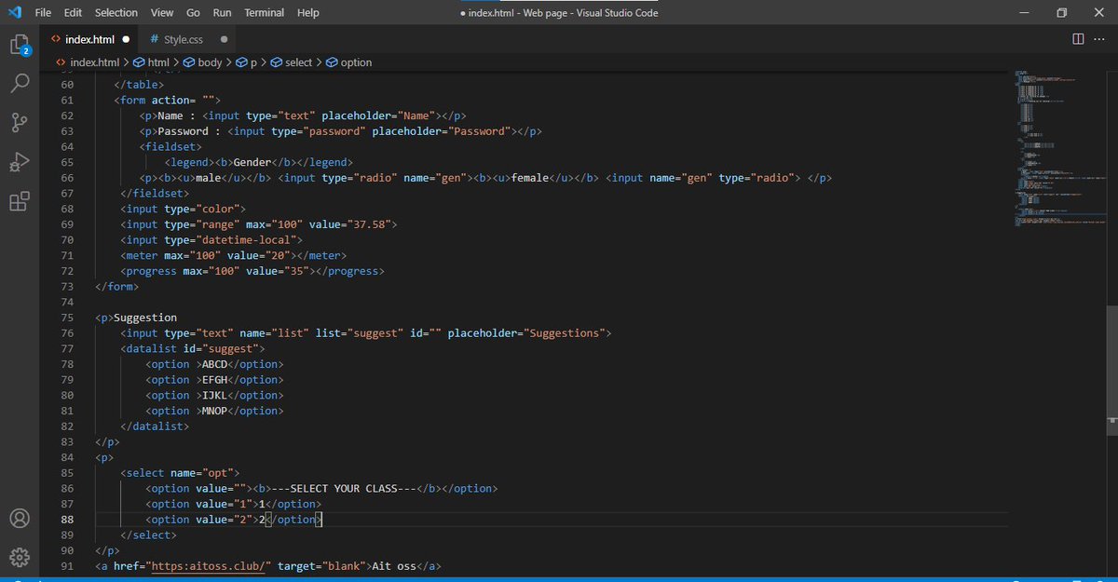Close index.html tab via unsaved dot
This screenshot has height=582, width=1118.
(x=126, y=40)
